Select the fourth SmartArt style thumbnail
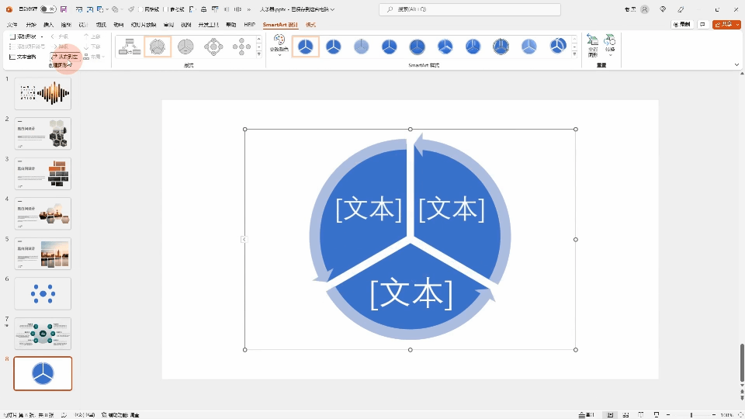The height and width of the screenshot is (419, 745). 389,47
